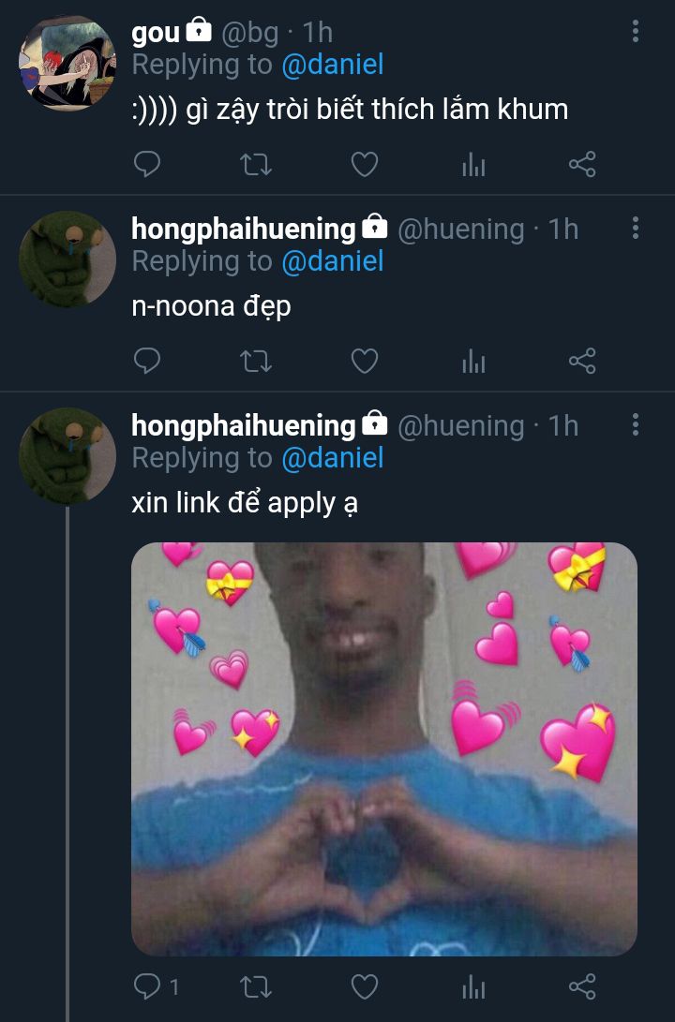
Task: View analytics of the heart meme tweet
Action: point(473,986)
